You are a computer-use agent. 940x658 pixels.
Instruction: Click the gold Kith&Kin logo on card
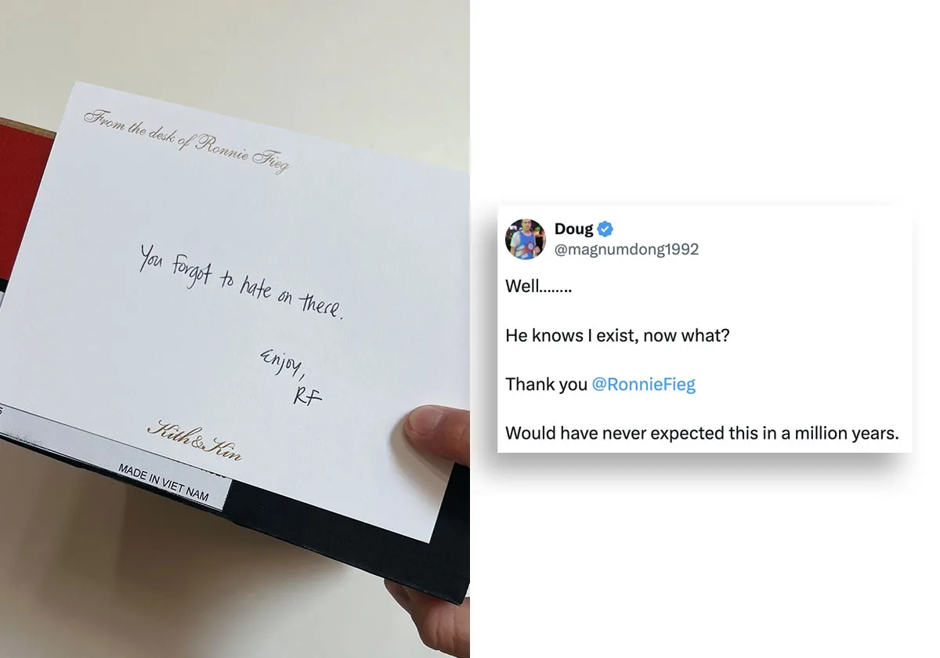pyautogui.click(x=194, y=441)
